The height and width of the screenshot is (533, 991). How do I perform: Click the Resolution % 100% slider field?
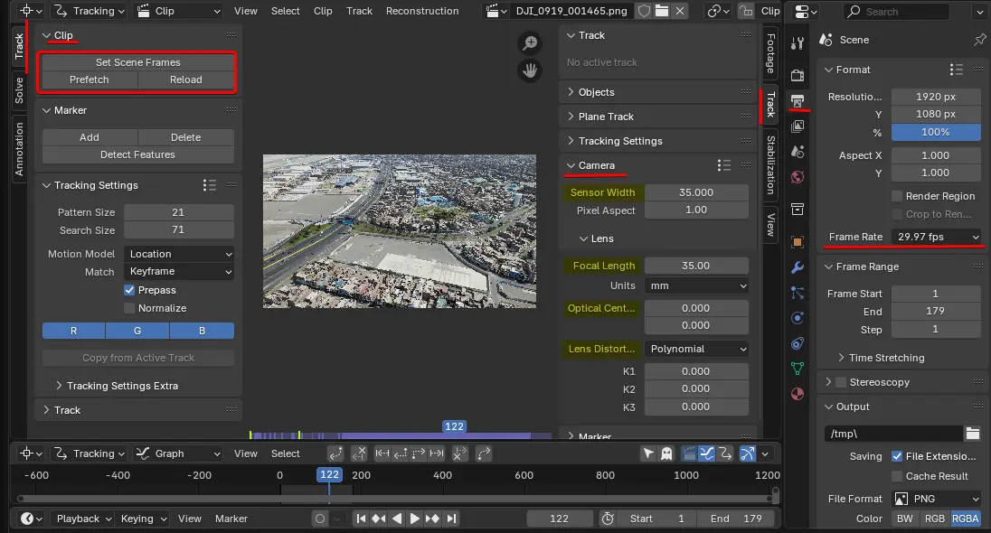tap(935, 132)
